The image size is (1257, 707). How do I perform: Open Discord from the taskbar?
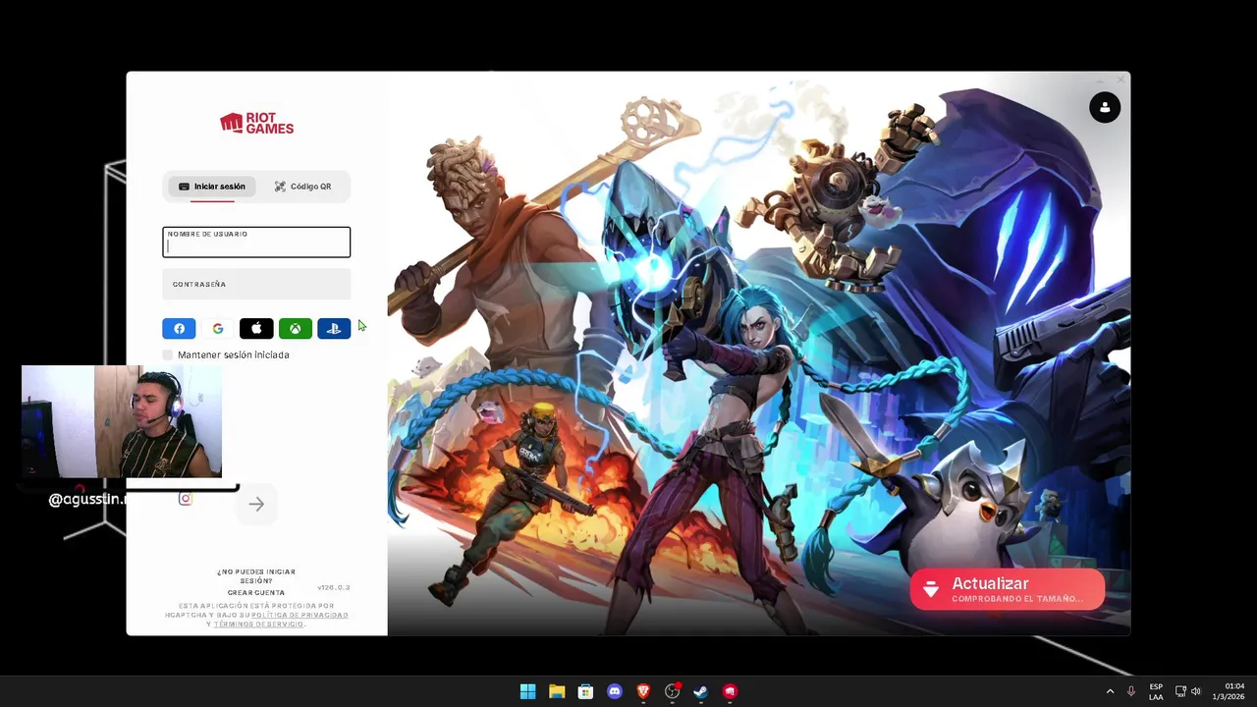point(615,691)
